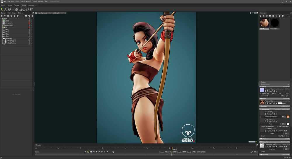This screenshot has height=159, width=292.
Task: Open viewport settings gear icon
Action: click(x=251, y=13)
